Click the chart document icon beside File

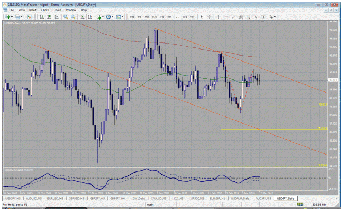[x=5, y=10]
